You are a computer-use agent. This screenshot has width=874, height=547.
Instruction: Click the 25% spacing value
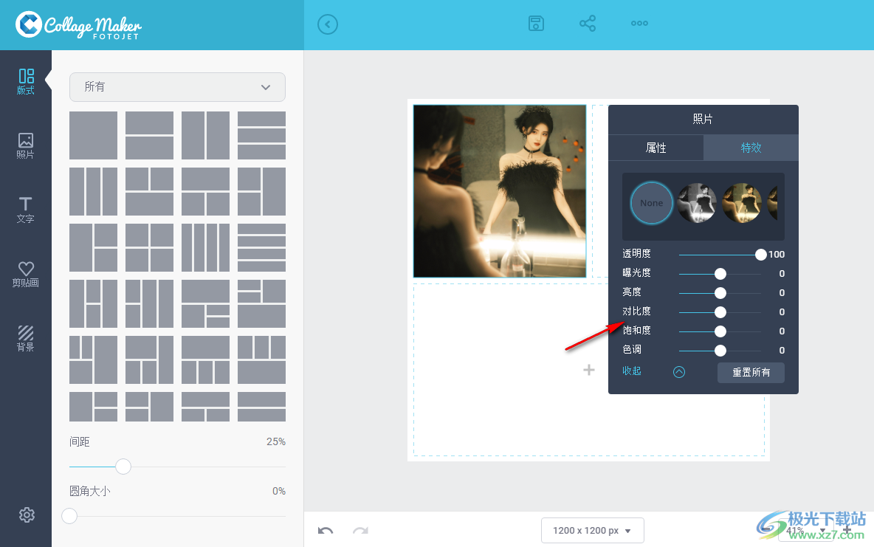(276, 441)
